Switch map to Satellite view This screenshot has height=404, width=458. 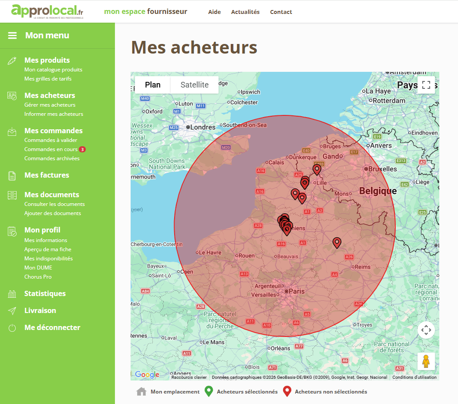pyautogui.click(x=195, y=85)
